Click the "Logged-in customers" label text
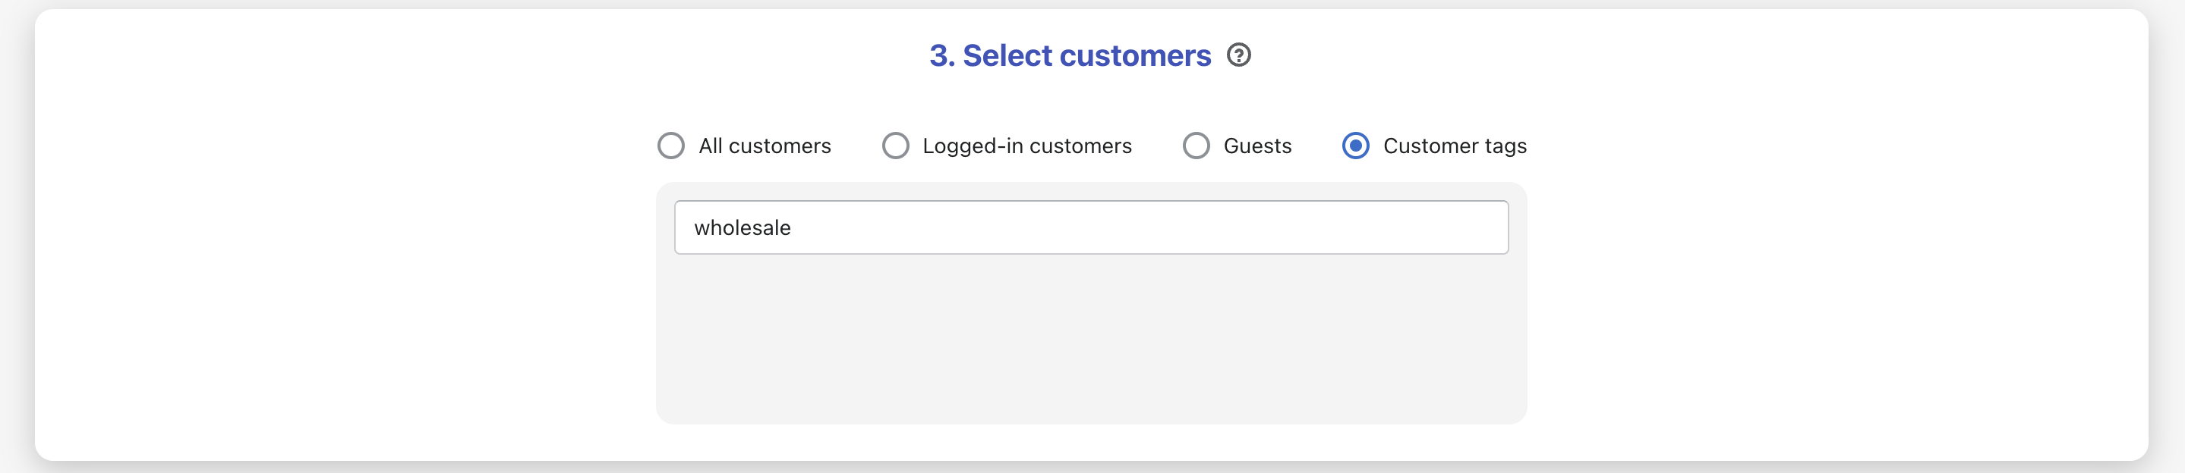Image resolution: width=2185 pixels, height=473 pixels. 1026,146
